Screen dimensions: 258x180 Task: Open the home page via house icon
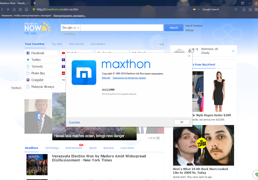tap(14, 9)
